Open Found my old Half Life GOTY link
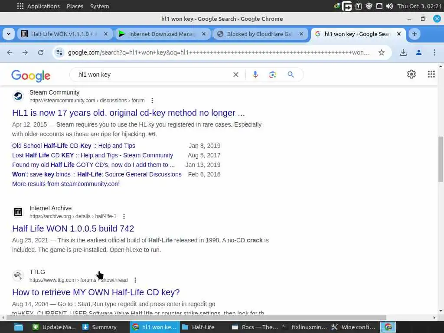 (94, 165)
